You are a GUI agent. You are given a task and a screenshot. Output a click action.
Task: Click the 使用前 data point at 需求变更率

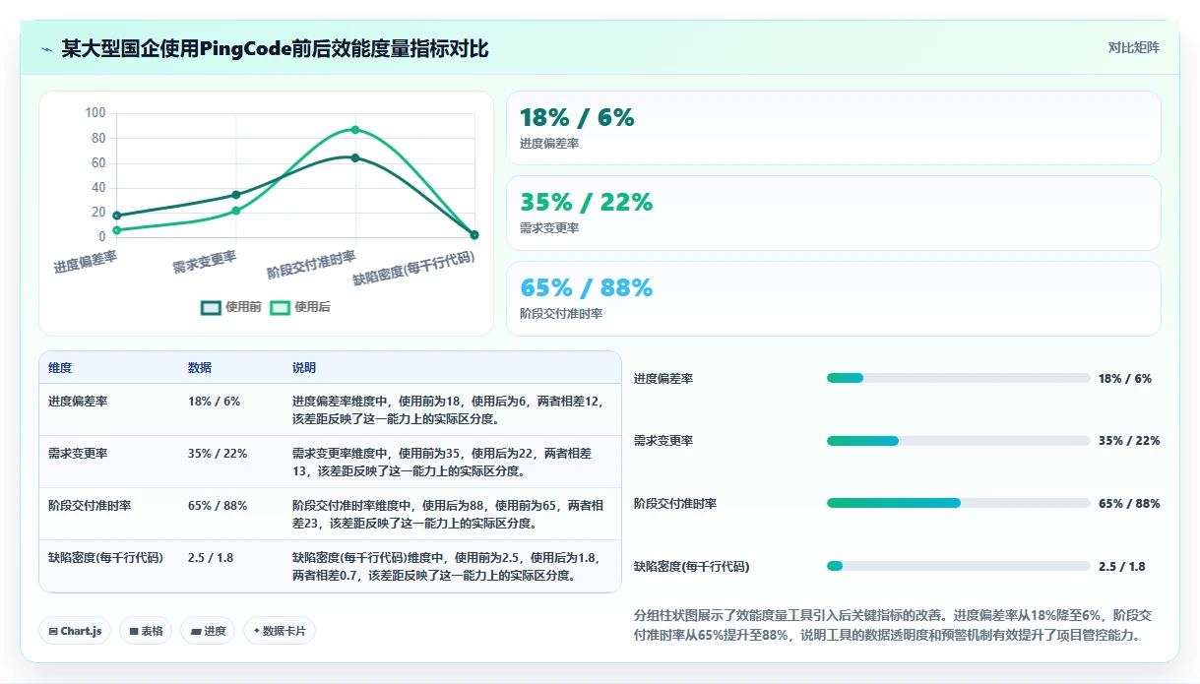pyautogui.click(x=236, y=195)
